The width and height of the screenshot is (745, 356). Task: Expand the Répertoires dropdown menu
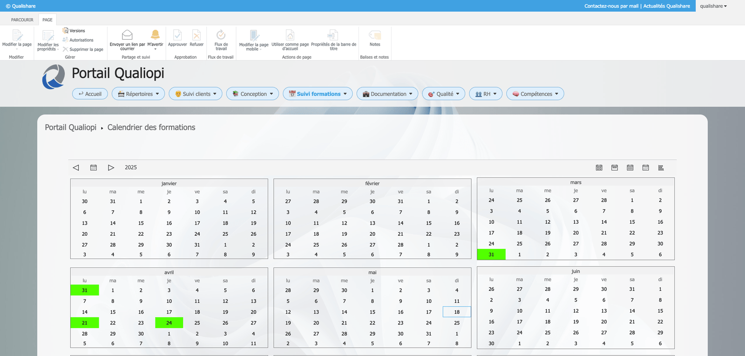click(x=139, y=94)
